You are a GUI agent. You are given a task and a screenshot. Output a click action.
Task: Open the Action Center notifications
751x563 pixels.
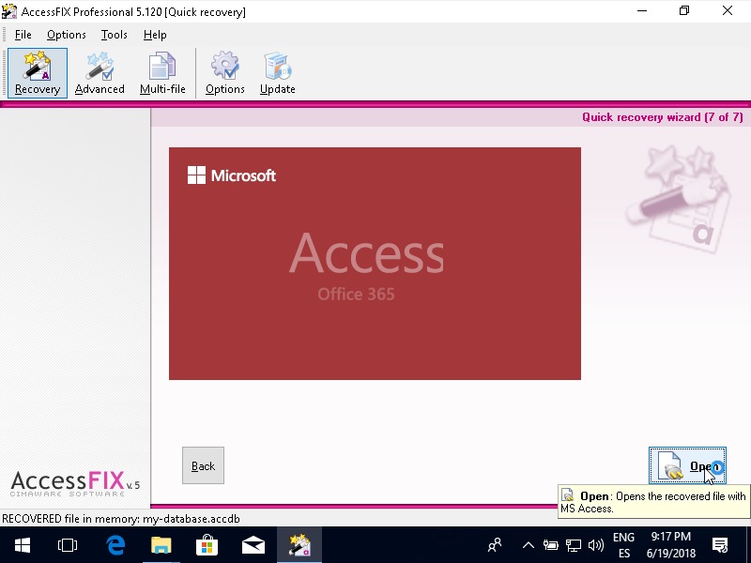tap(720, 544)
